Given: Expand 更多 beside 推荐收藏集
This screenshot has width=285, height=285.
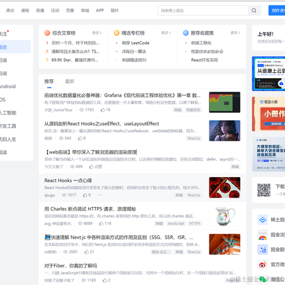Looking at the screenshot, I should click(x=235, y=33).
